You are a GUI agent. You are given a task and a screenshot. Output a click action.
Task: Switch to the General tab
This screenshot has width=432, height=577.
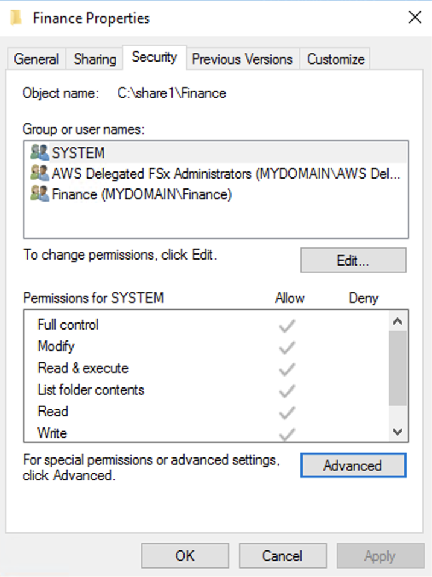[36, 59]
